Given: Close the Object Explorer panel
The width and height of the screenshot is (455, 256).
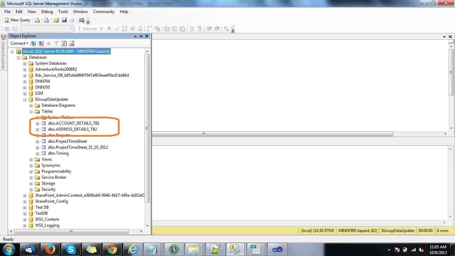Looking at the screenshot, I should (147, 36).
